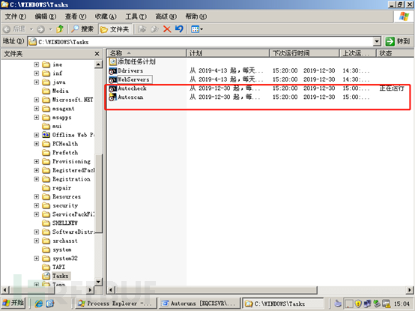Click the second quick launch icon
The image size is (415, 311).
[x=50, y=304]
